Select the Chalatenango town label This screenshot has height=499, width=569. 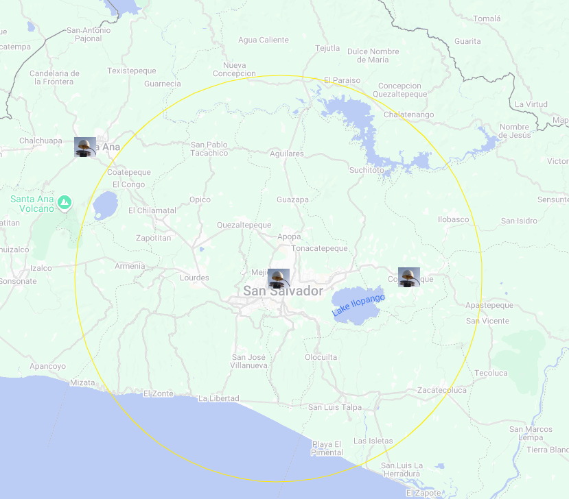tap(408, 114)
